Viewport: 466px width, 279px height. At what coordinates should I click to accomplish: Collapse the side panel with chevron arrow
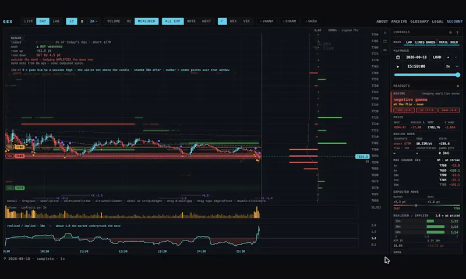(385, 33)
